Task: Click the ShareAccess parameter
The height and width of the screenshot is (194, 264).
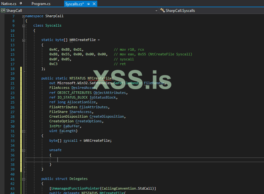Action: coord(80,112)
